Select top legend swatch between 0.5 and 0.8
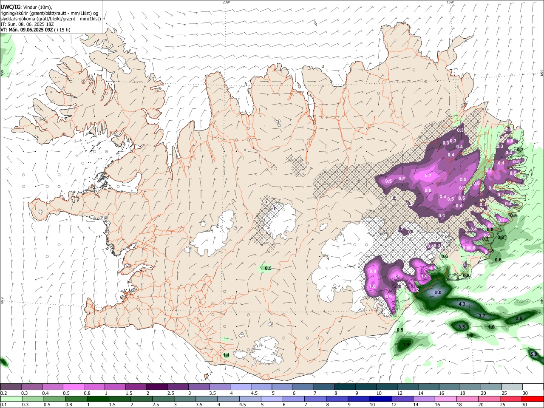Screen dimensions: 544x408 [x=73, y=387]
